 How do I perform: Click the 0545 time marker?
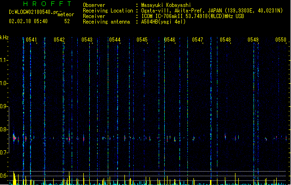pyautogui.click(x=142, y=40)
